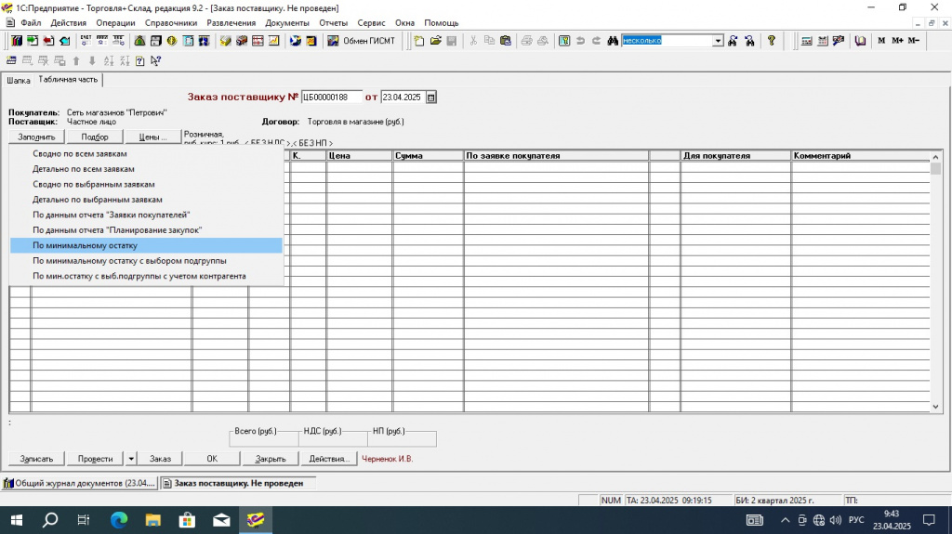Switch to the Шапка tab

pyautogui.click(x=19, y=80)
